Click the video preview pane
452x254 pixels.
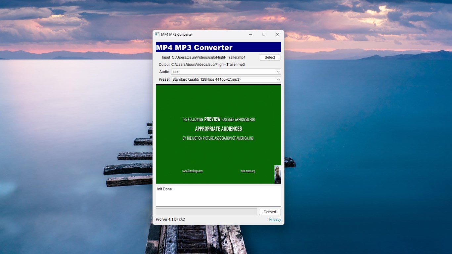click(218, 134)
